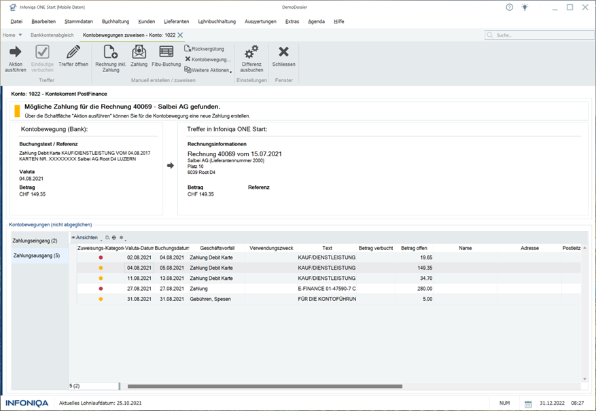This screenshot has height=411, width=596.
Task: Click the date 31.12.2022 in status bar
Action: click(552, 403)
